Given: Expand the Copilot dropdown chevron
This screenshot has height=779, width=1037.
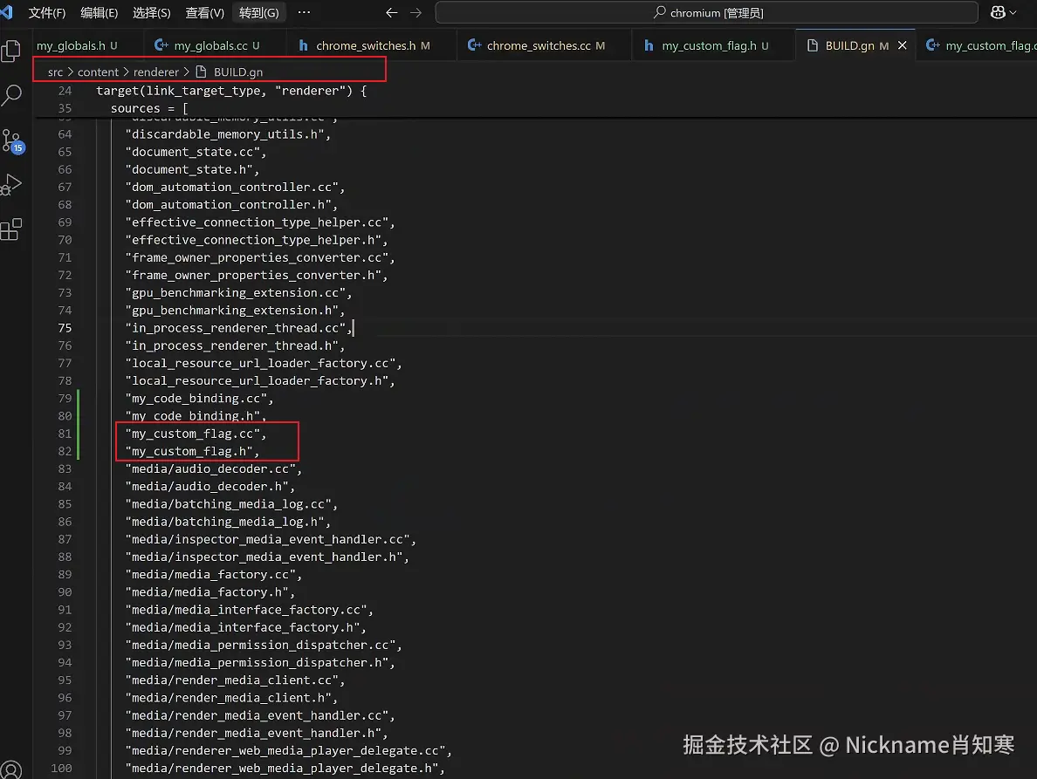Looking at the screenshot, I should (x=1013, y=12).
